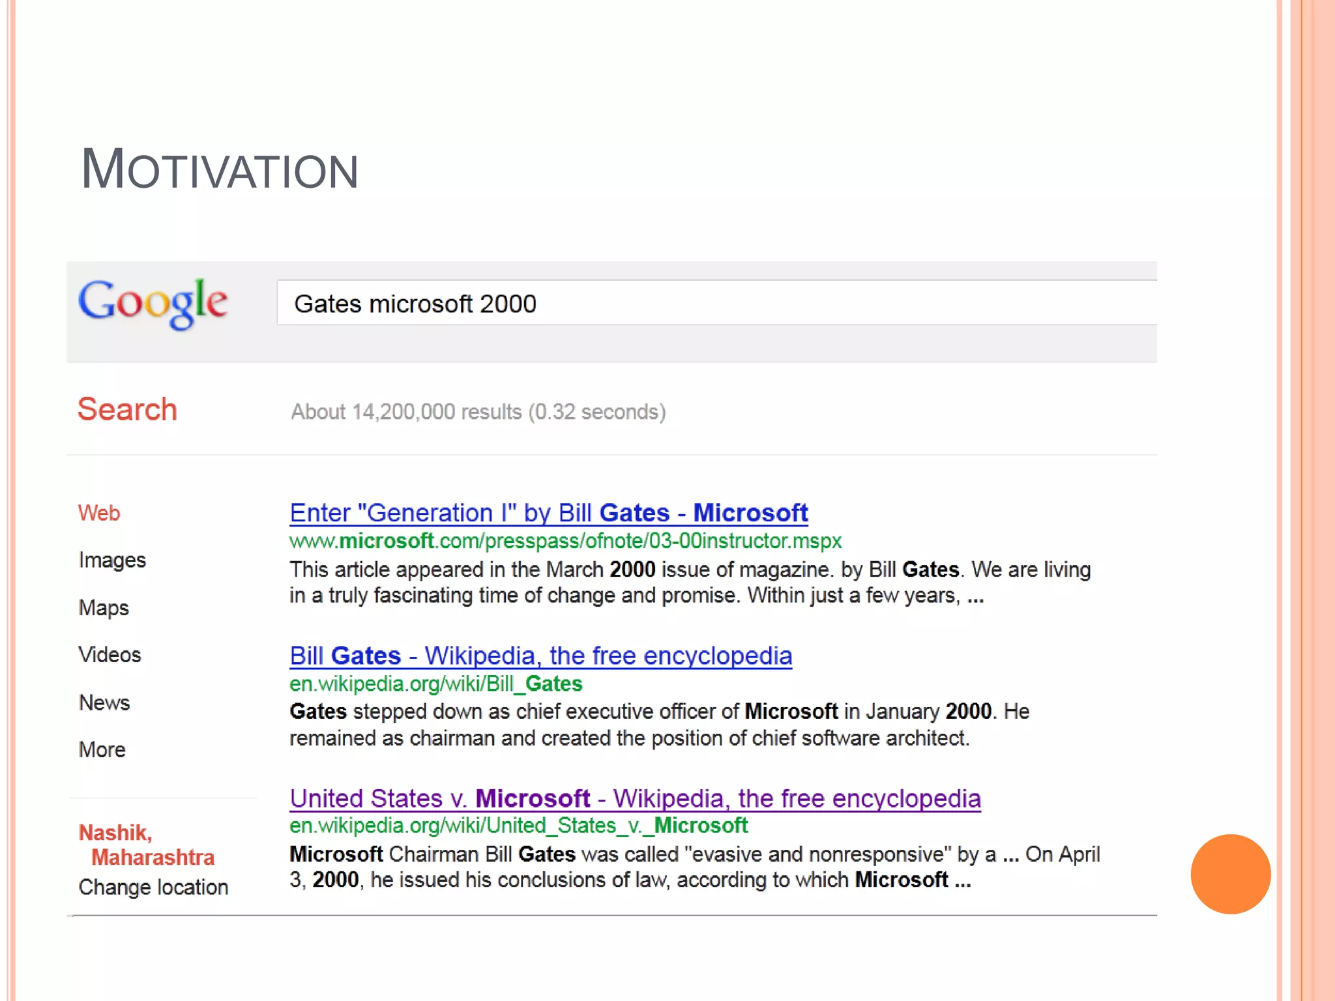Focus the Gates microsoft 2000 search box

652,303
